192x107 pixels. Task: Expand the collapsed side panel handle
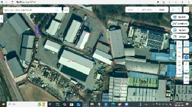pos(1,19)
